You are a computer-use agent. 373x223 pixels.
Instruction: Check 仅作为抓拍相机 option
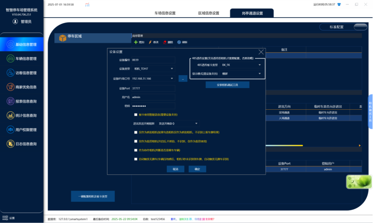pos(136,132)
